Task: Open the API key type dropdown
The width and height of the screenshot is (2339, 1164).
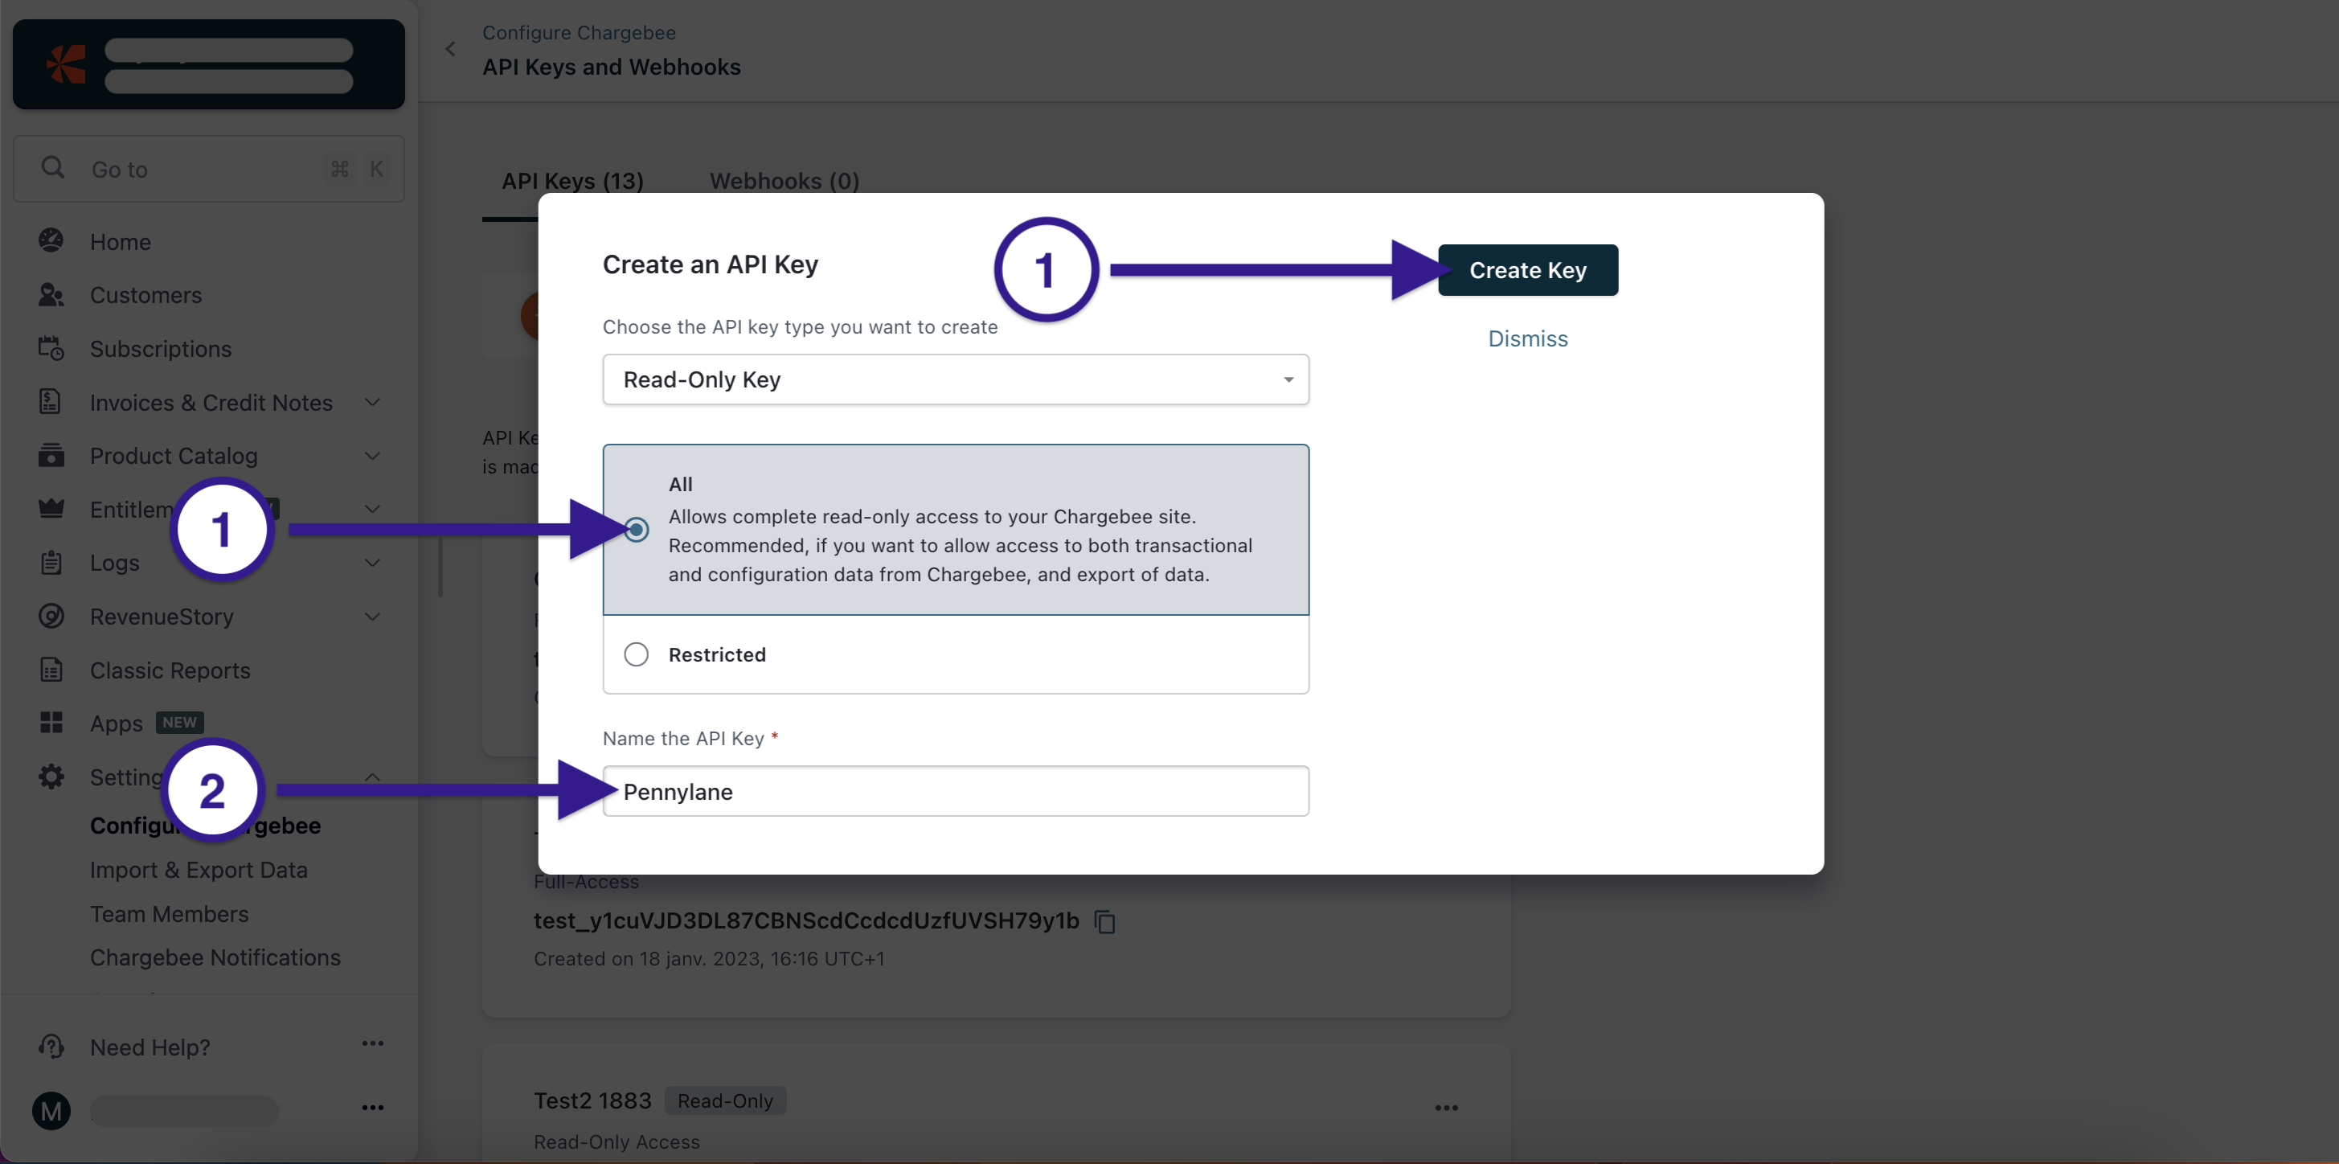Action: point(955,379)
